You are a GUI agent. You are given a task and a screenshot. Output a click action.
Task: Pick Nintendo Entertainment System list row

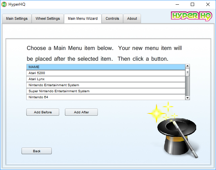(x=106, y=85)
